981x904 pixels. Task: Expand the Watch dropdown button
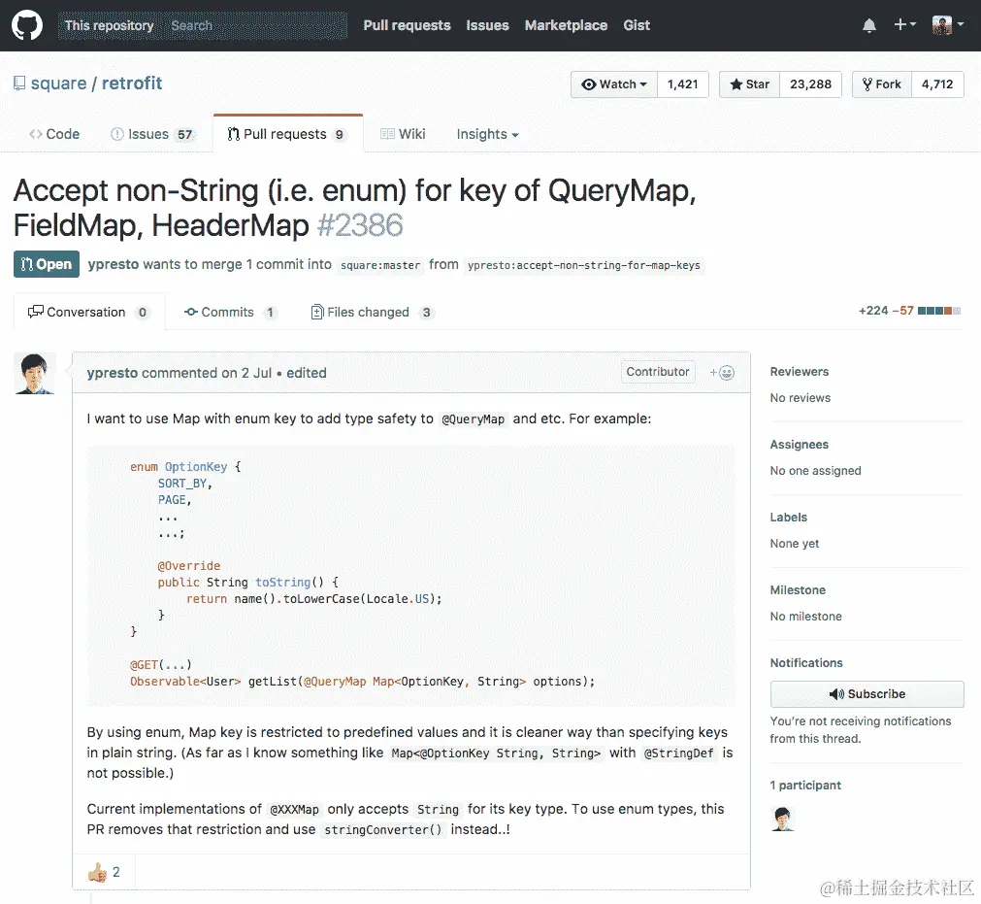(614, 84)
